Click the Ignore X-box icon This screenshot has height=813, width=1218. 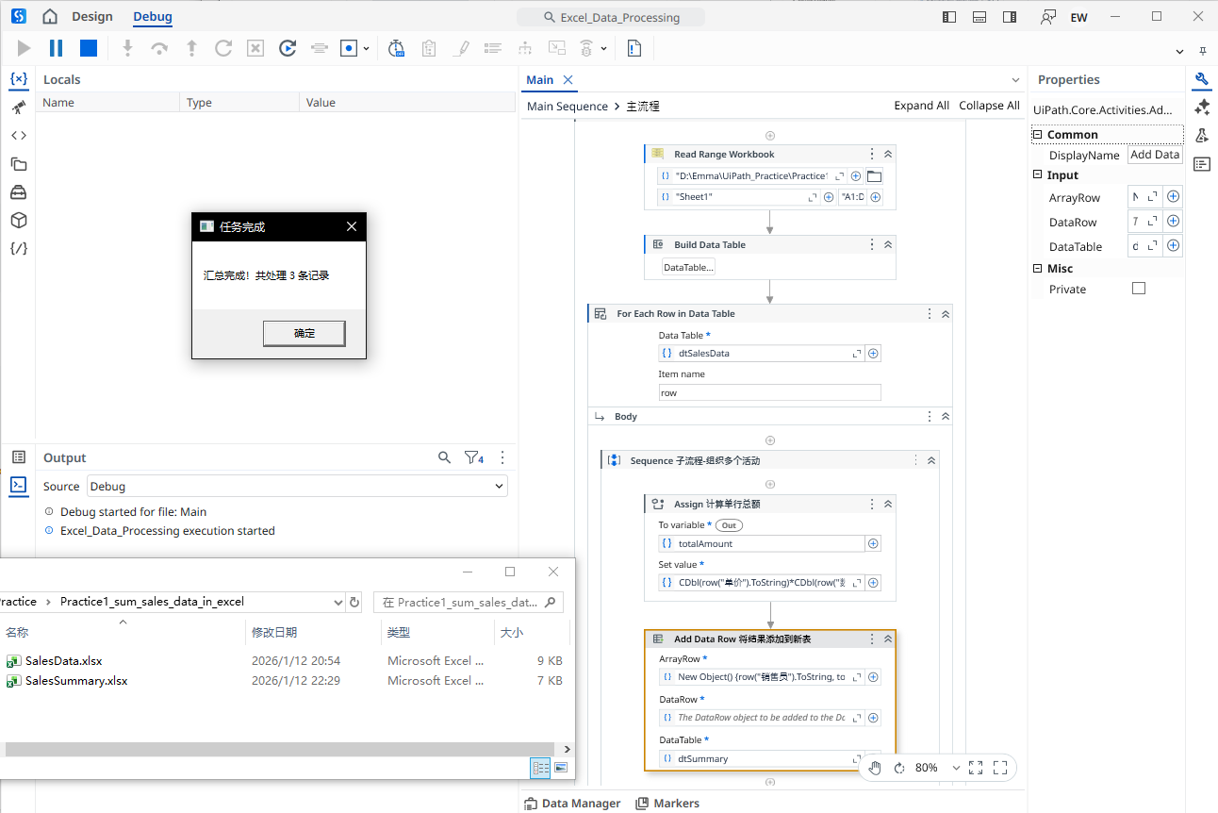pos(255,48)
